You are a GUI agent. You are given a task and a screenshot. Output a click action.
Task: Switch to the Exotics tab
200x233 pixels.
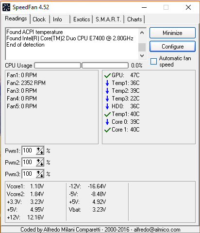[82, 19]
